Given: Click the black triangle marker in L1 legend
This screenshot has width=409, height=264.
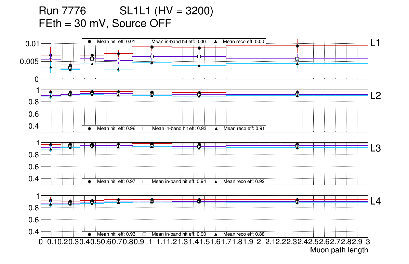Looking at the screenshot, I should point(216,41).
